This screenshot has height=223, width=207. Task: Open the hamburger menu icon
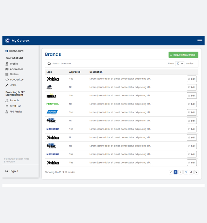pos(200,40)
